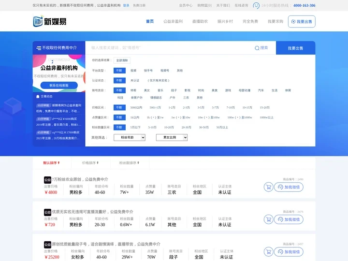Open 振兴乡村 navigation item

click(225, 21)
